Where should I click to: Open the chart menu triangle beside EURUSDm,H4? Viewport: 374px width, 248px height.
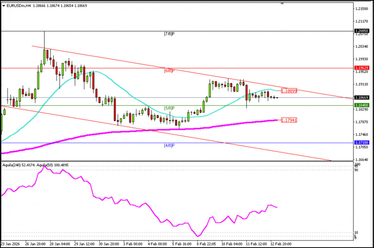point(4,6)
